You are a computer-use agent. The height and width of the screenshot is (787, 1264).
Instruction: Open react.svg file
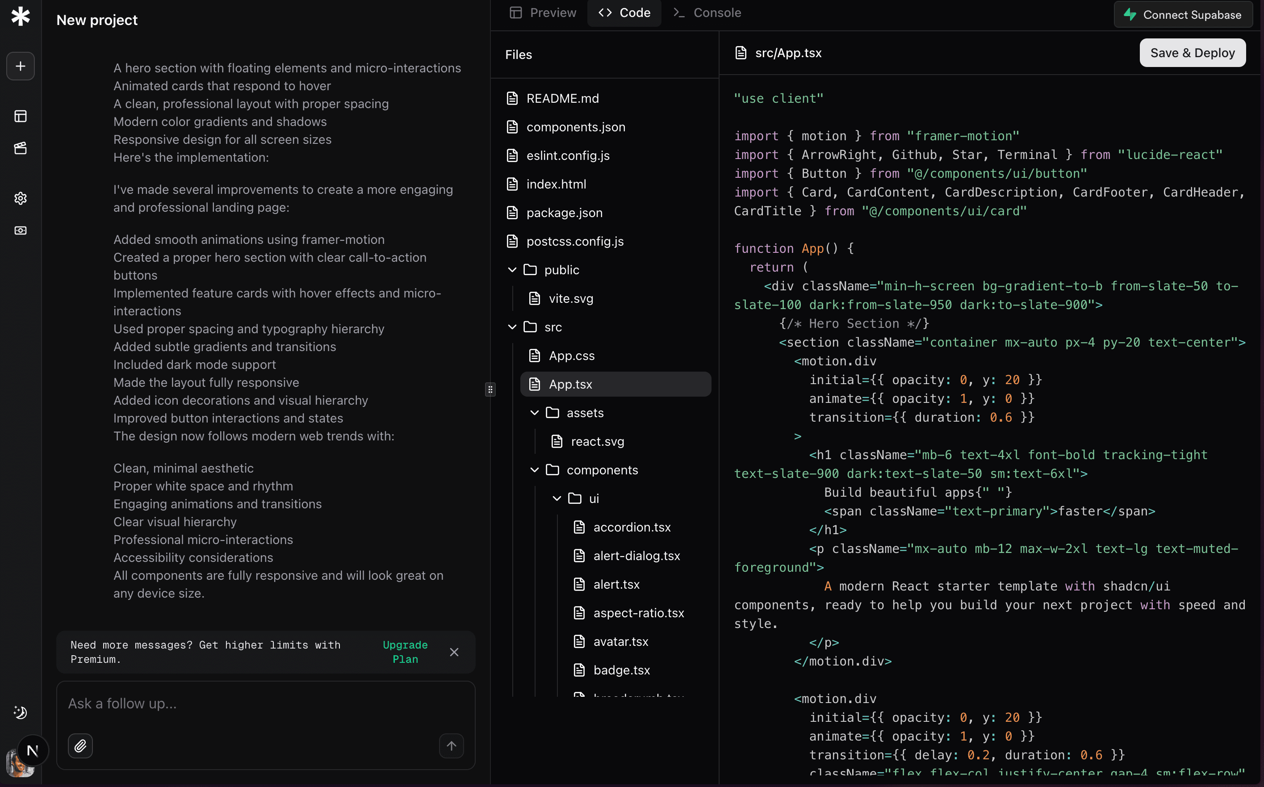pyautogui.click(x=627, y=441)
